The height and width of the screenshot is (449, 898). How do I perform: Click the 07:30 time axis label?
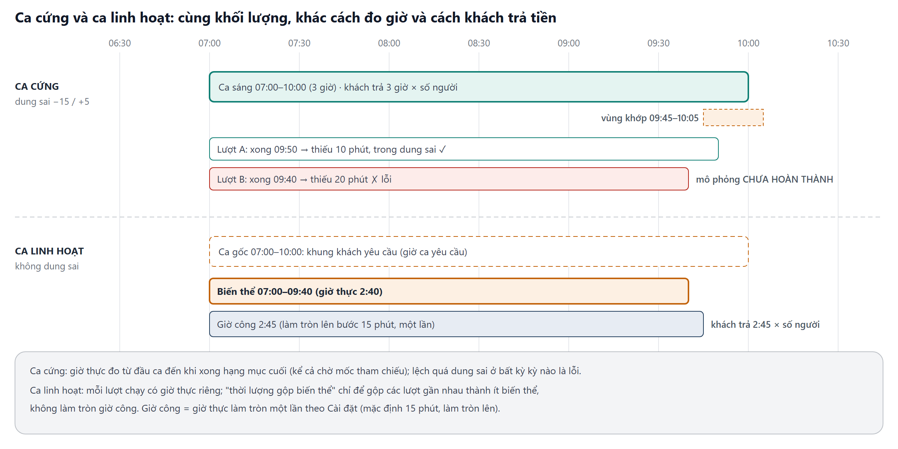(299, 43)
